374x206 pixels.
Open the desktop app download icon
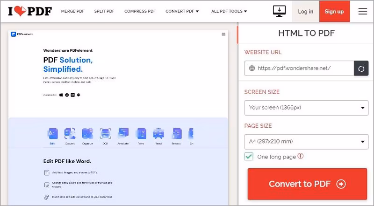279,11
